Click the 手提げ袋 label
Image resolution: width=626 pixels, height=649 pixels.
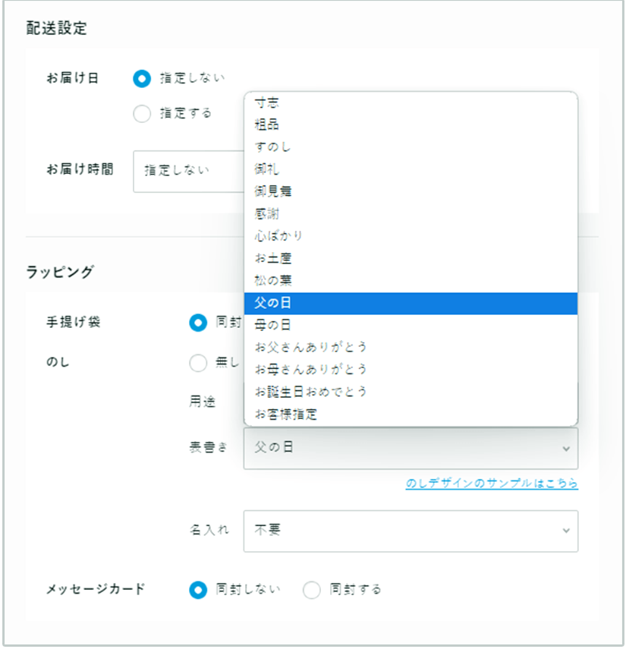pos(74,322)
